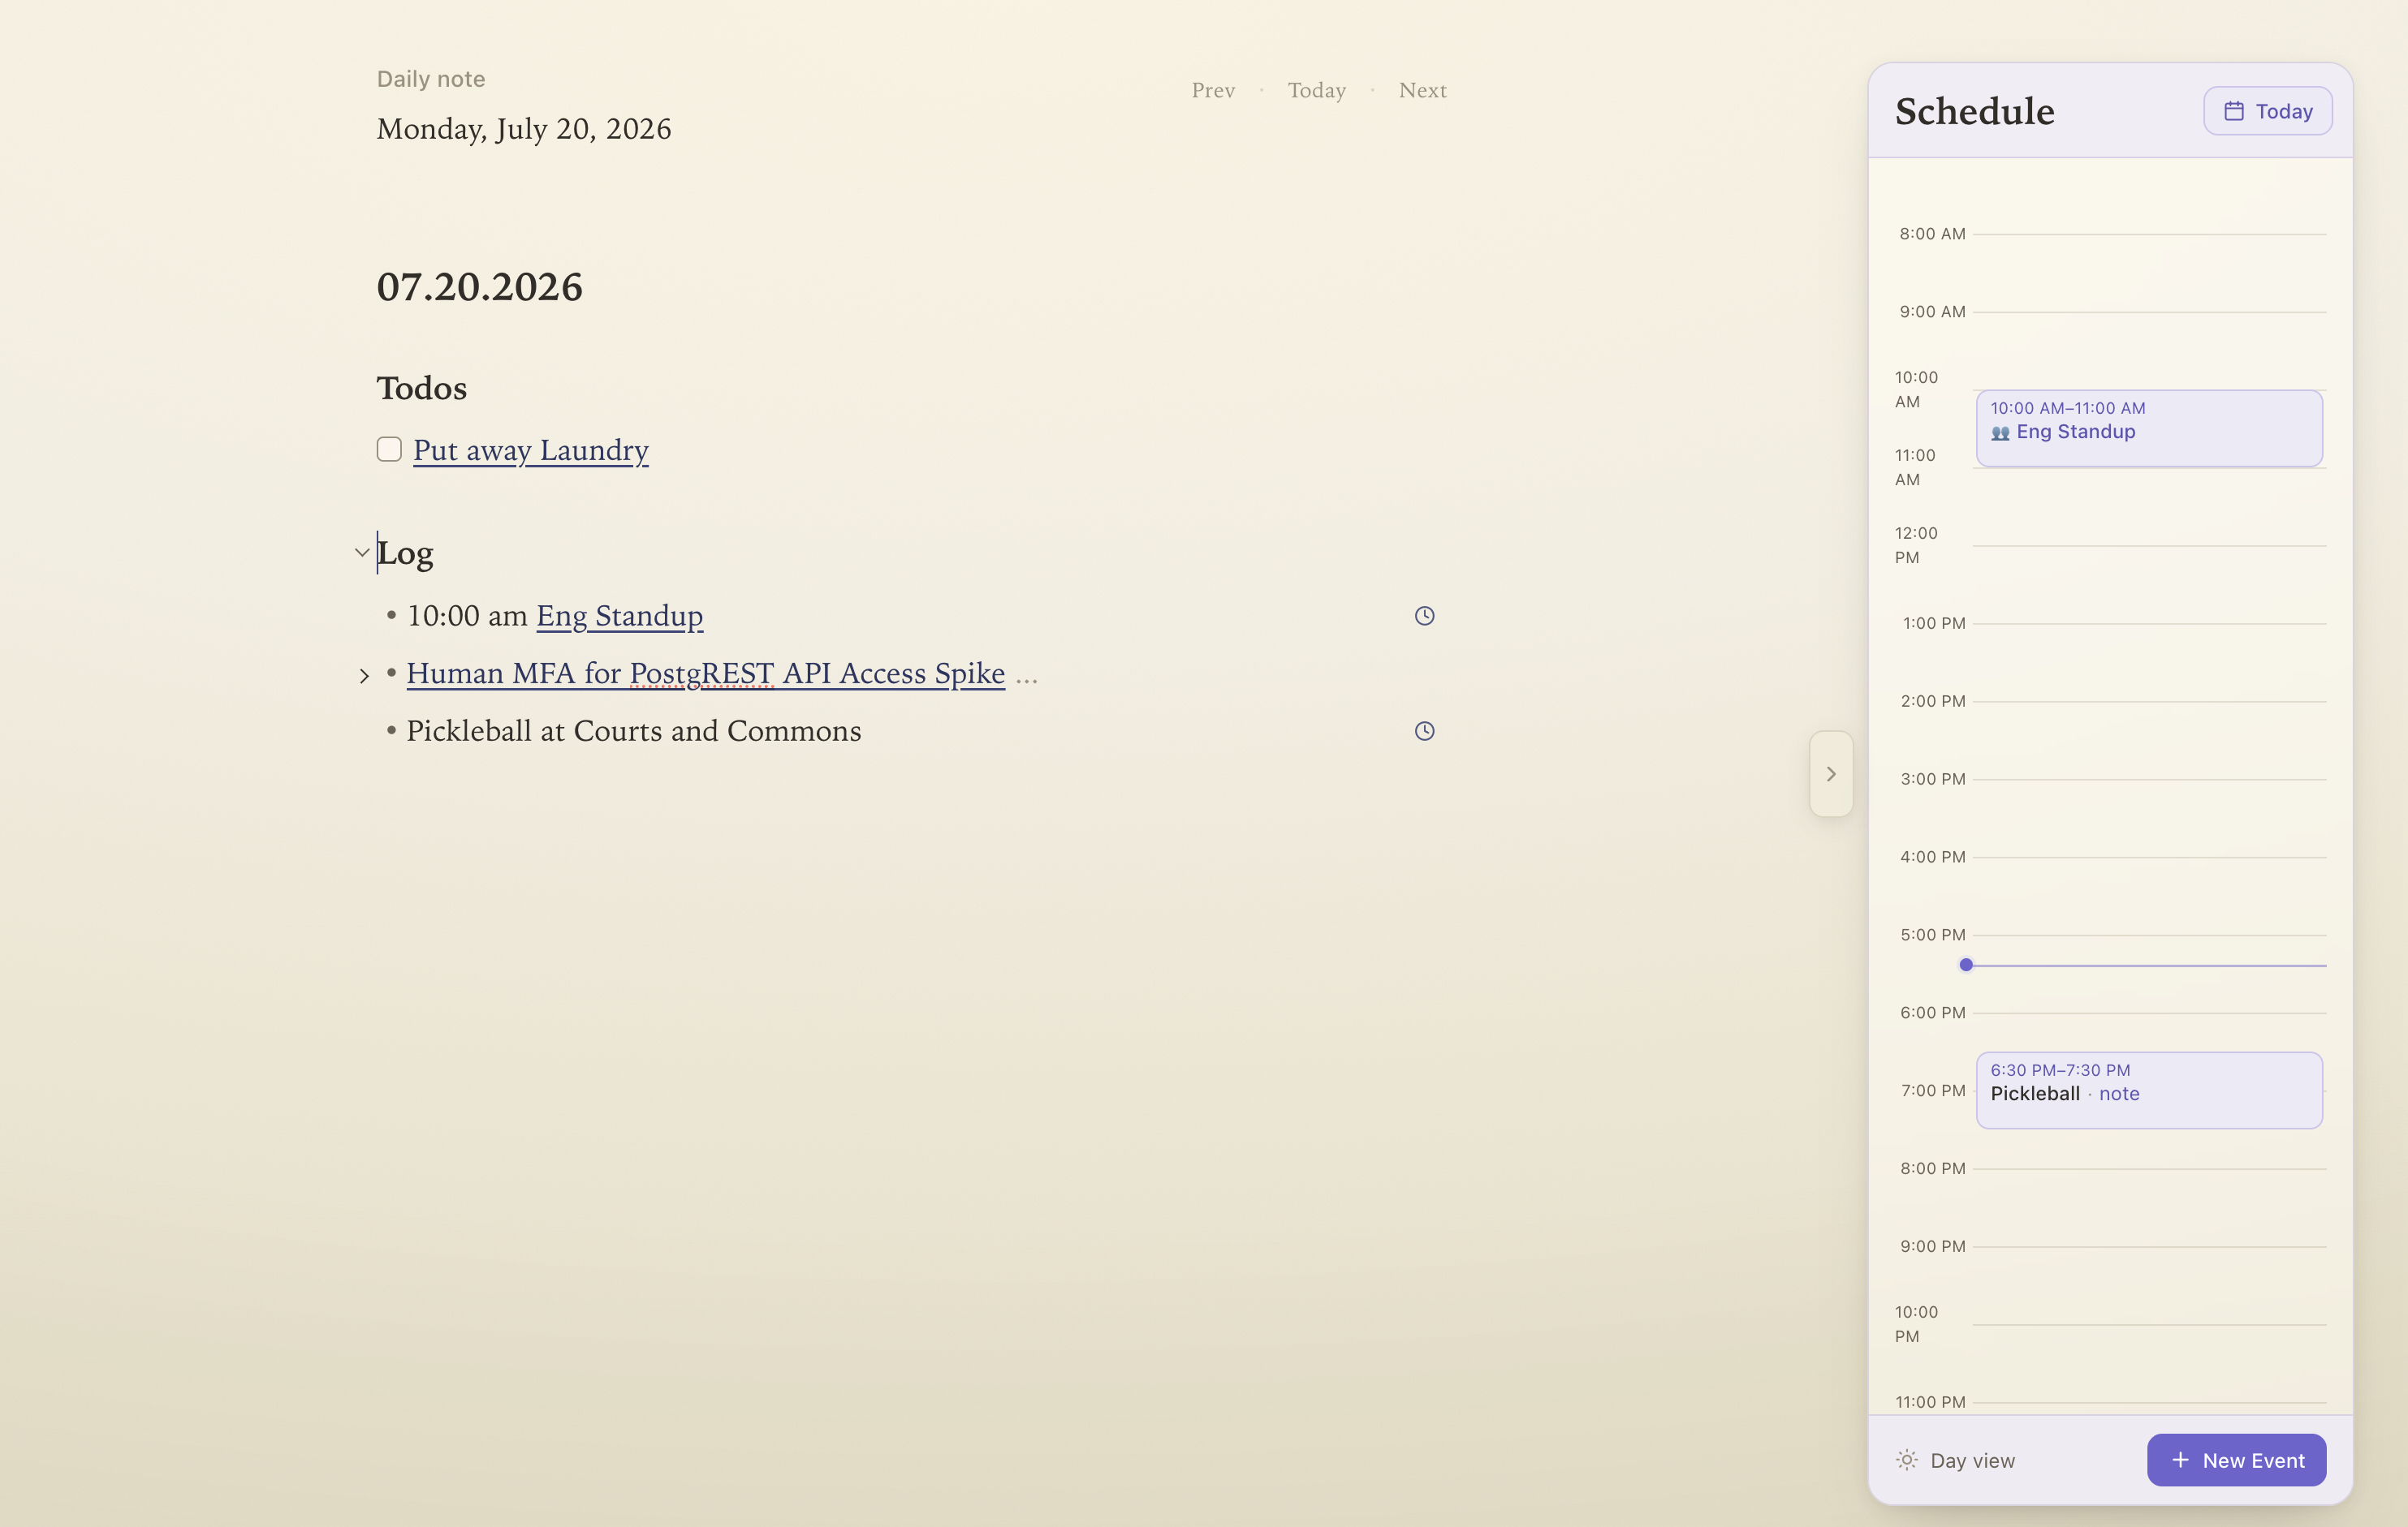Collapse the Schedule sidebar with arrow handle
This screenshot has height=1527, width=2408.
(x=1831, y=773)
